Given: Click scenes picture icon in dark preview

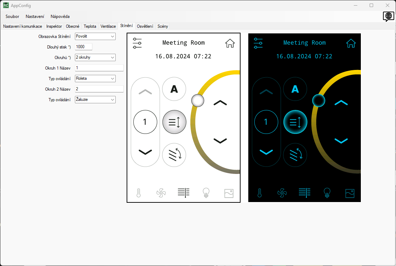Looking at the screenshot, I should coord(350,193).
